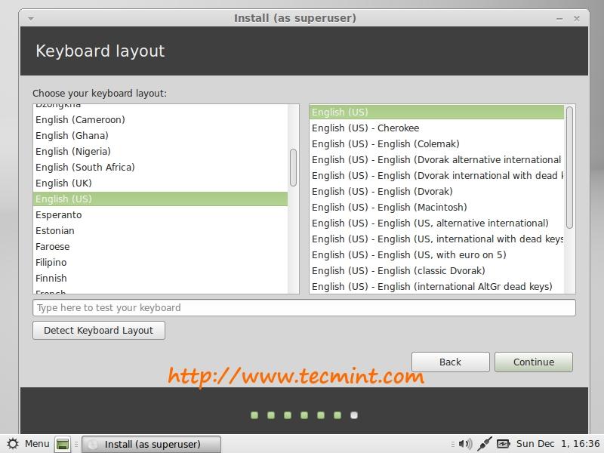This screenshot has height=453, width=604.
Task: Select Finnish layout
Action: coord(160,278)
